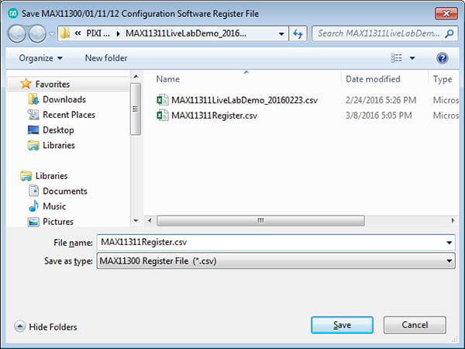The height and width of the screenshot is (349, 465).
Task: Open the Organize menu
Action: (41, 58)
